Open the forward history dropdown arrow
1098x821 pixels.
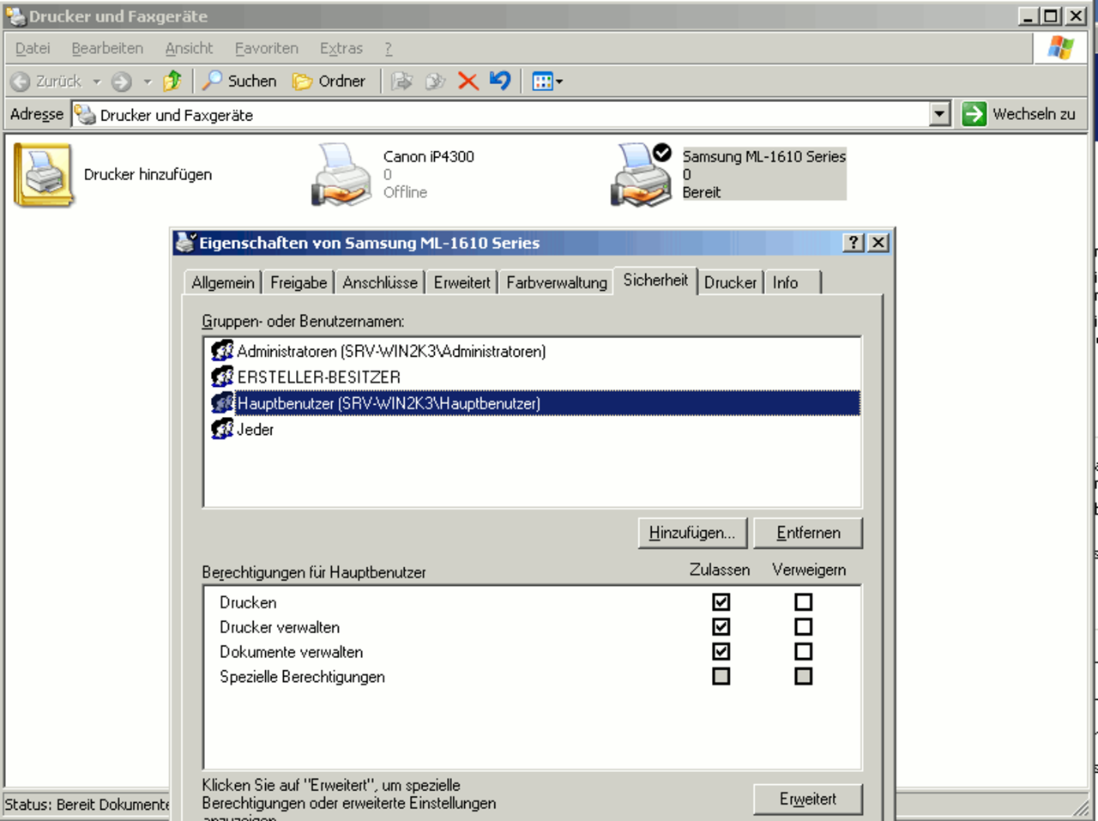click(x=148, y=81)
